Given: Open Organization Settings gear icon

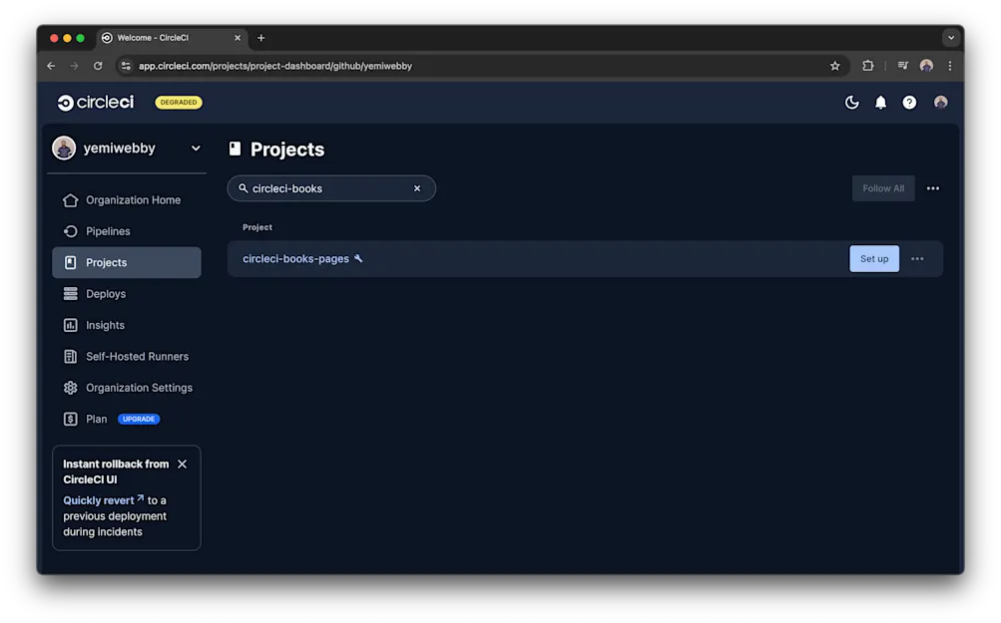Looking at the screenshot, I should pyautogui.click(x=70, y=387).
